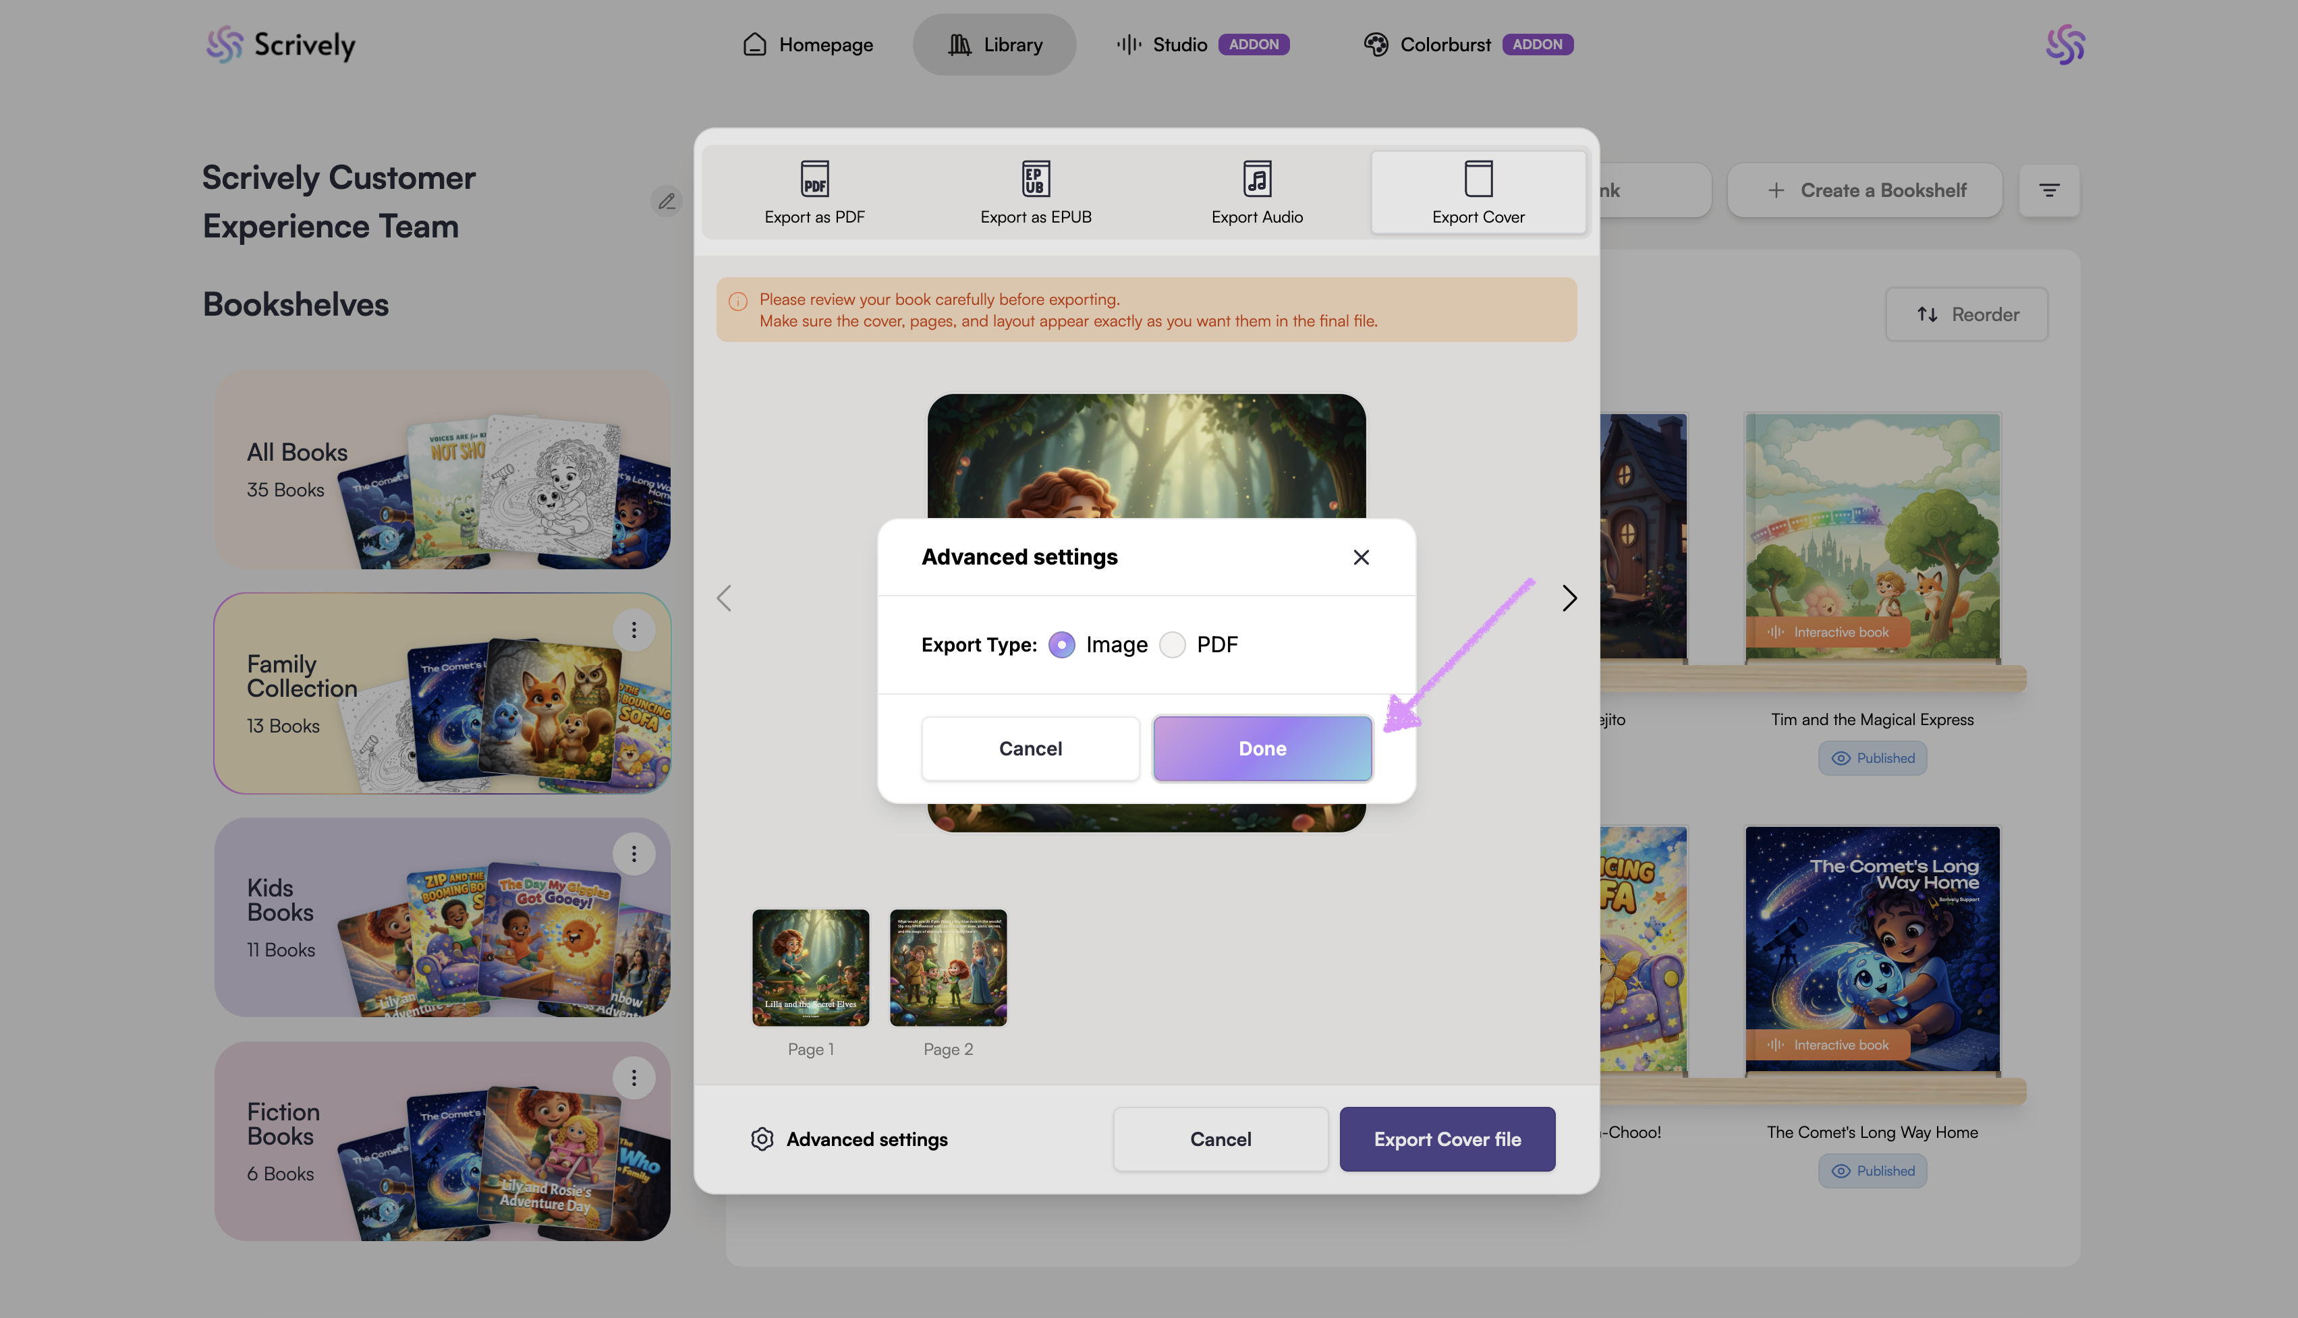2298x1318 pixels.
Task: Open three-dot menu on Family Collection shelf
Action: point(634,630)
